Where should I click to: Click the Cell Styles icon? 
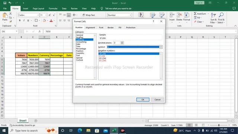162,15
